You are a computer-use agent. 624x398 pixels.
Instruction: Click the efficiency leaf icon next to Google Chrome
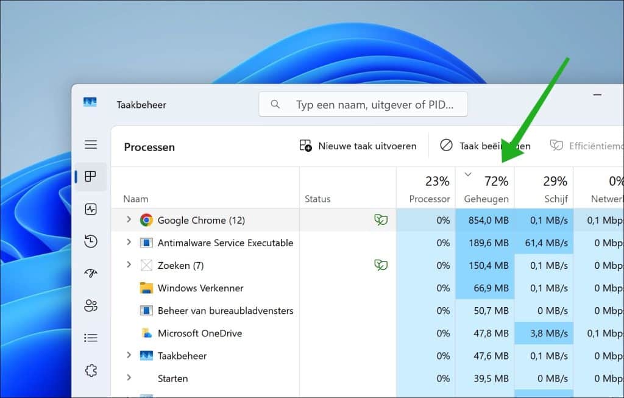(x=381, y=220)
